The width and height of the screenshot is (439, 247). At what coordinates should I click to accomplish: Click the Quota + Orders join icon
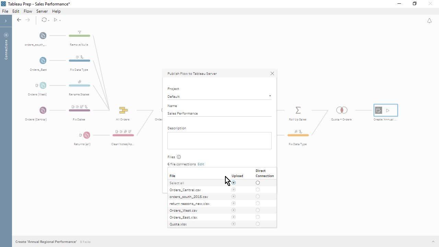click(341, 110)
